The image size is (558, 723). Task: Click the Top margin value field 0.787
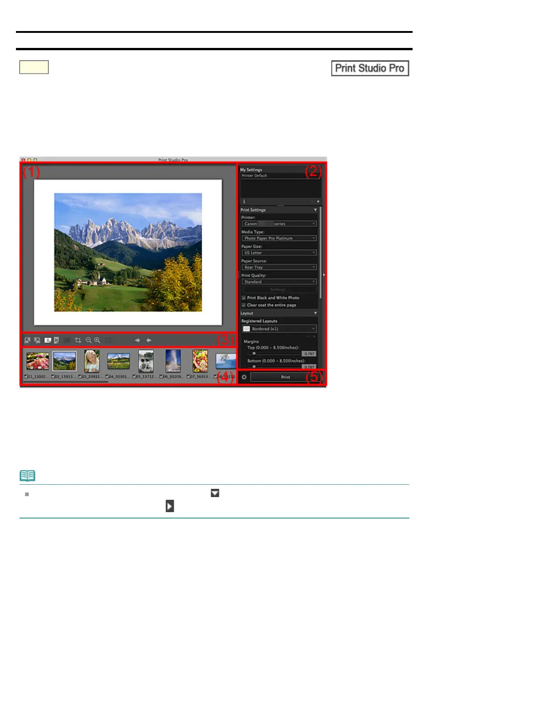[309, 354]
